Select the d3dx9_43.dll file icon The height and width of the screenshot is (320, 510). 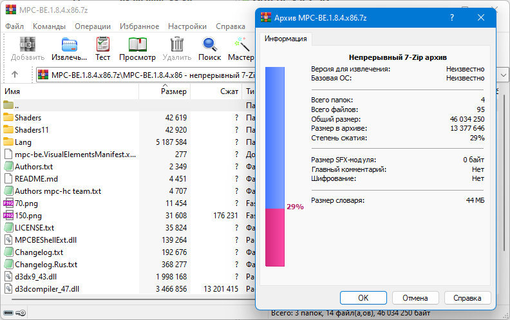[8, 277]
